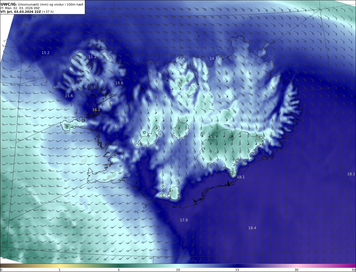Click the colorbar tick label 0
356x272 pixels.
point(1,270)
